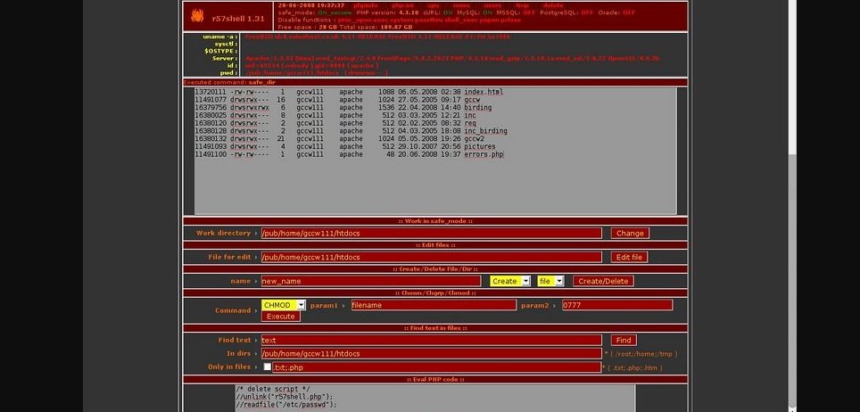Focus the Work directory input field

pos(431,233)
